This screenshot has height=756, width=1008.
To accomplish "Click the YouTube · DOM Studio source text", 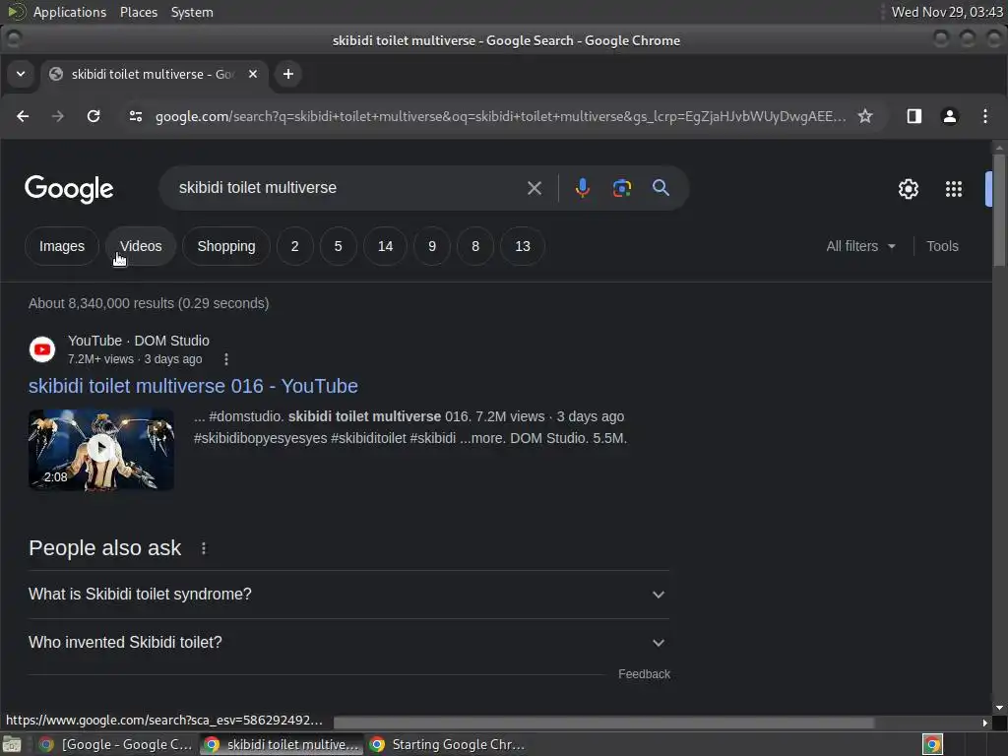I will (138, 341).
